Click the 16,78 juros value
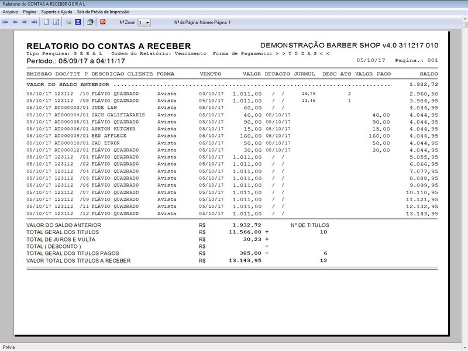Viewport: 468px width, 351px height. click(309, 94)
